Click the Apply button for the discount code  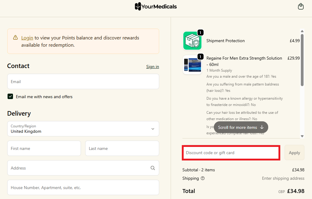click(294, 152)
